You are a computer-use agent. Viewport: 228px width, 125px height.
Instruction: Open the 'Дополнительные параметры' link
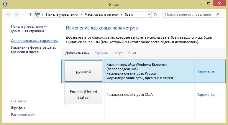[35, 41]
